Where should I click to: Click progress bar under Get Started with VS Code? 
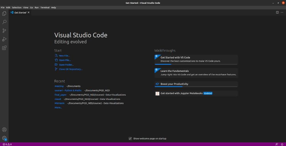pyautogui.click(x=196, y=64)
